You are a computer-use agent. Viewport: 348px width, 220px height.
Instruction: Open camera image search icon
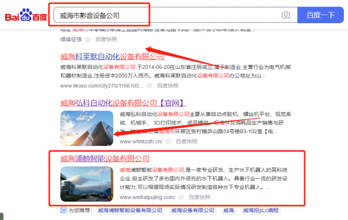point(285,15)
